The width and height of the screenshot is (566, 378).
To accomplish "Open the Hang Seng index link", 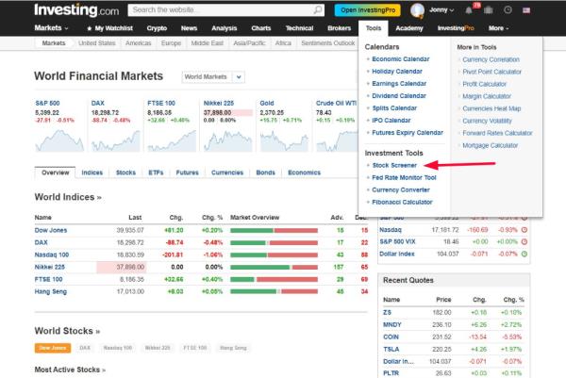I will [51, 291].
